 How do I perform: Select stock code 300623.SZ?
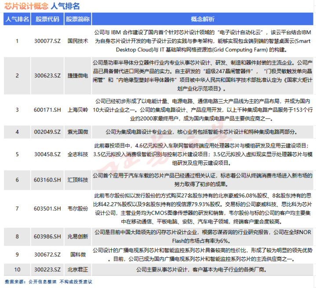[x=47, y=76]
